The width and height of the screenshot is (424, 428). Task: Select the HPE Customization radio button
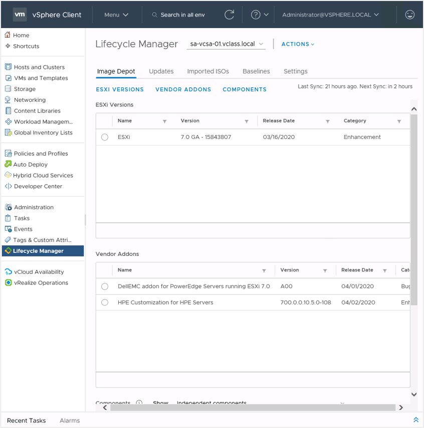tap(105, 303)
